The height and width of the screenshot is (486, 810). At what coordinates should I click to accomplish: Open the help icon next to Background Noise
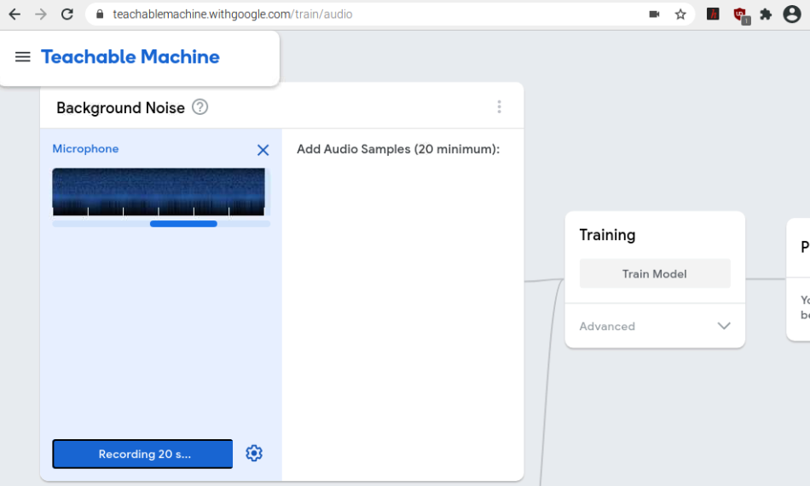200,106
